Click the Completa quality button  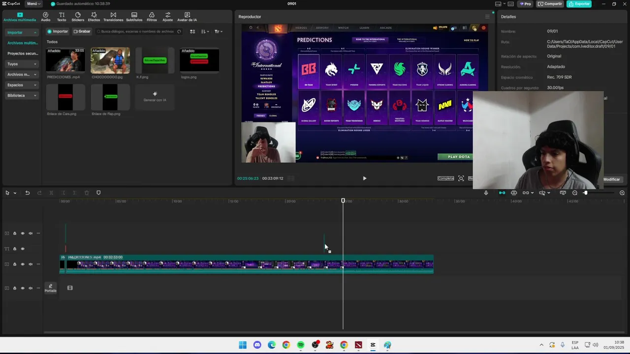445,178
